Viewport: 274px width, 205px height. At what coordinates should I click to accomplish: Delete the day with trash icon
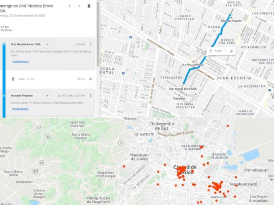pyautogui.click(x=89, y=6)
